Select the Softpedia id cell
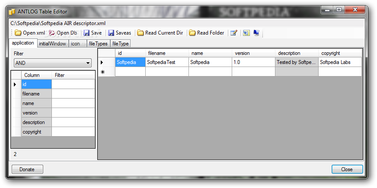The height and width of the screenshot is (188, 377). 130,62
